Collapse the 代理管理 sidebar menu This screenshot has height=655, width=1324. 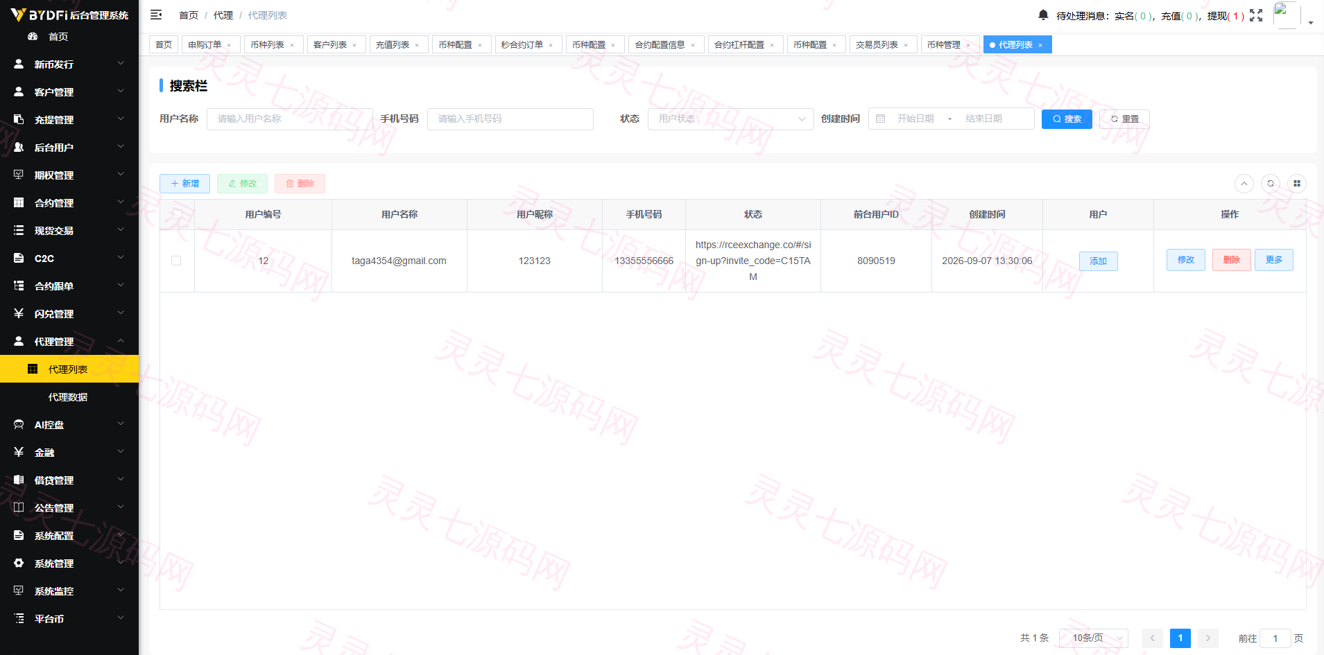coord(69,341)
